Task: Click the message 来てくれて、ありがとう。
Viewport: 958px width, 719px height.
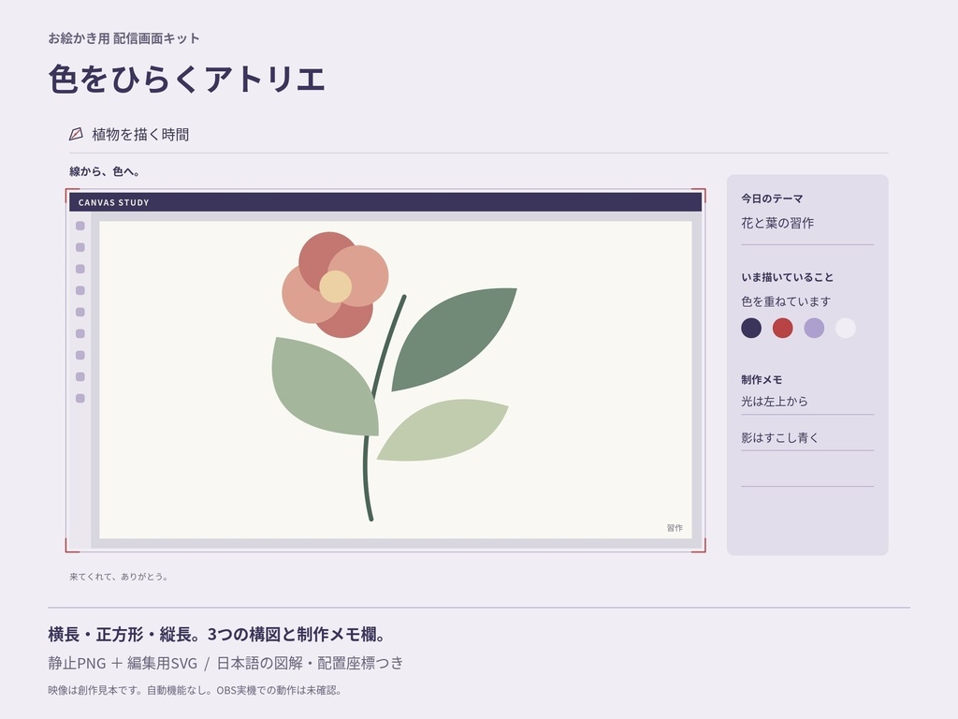Action: pyautogui.click(x=119, y=577)
